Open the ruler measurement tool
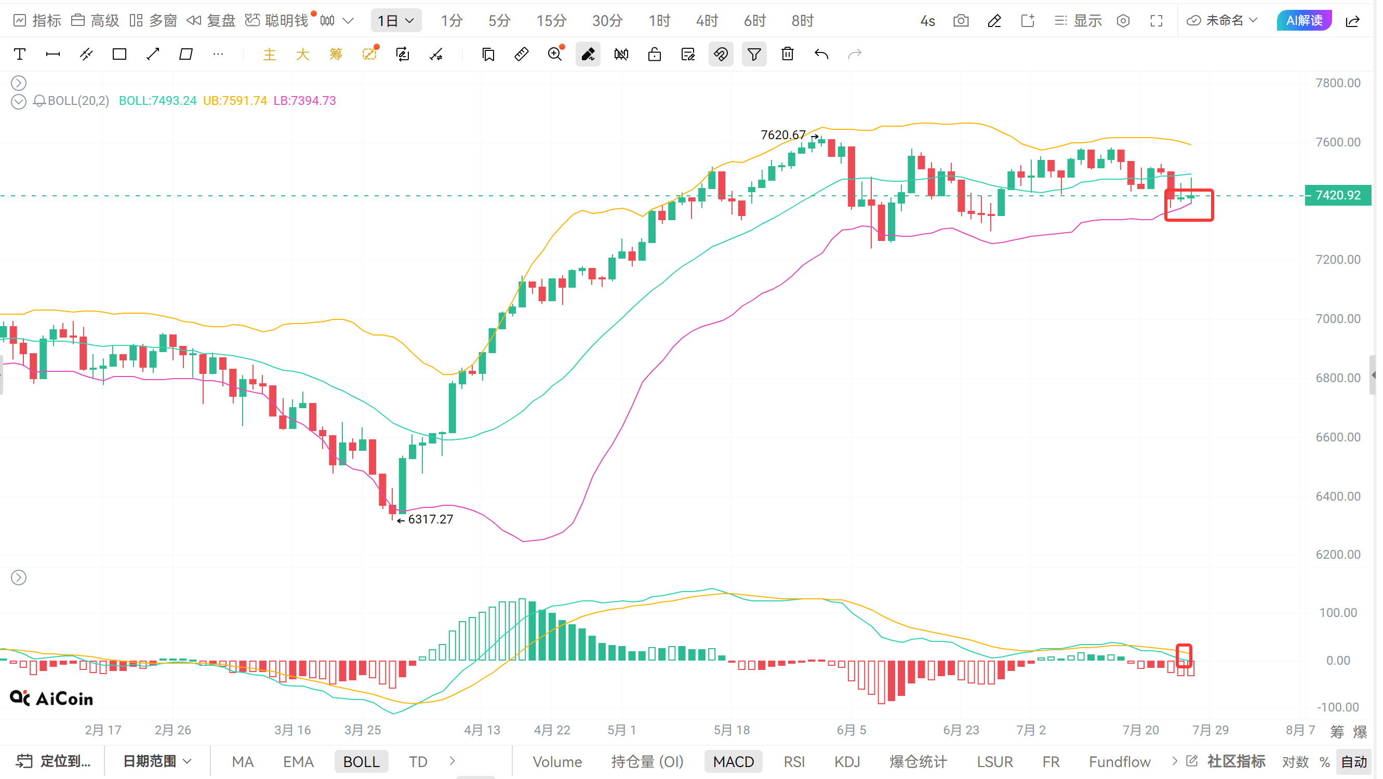Viewport: 1383px width, 779px height. pyautogui.click(x=521, y=54)
